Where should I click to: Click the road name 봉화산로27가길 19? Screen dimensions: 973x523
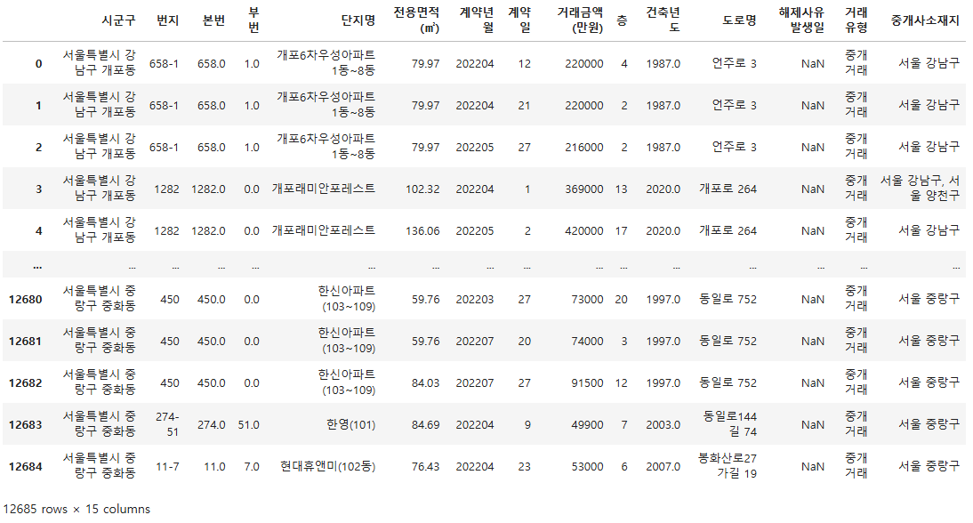click(x=728, y=466)
